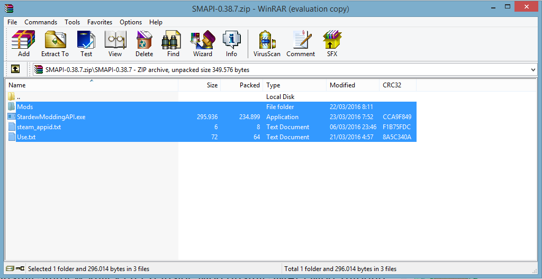Viewport: 542px width, 279px height.
Task: Expand the address bar path dropdown
Action: pos(534,69)
